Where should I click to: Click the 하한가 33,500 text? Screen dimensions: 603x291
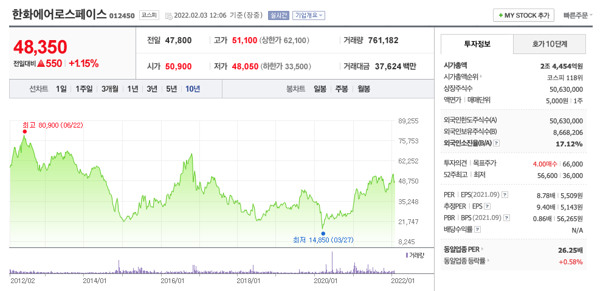286,66
